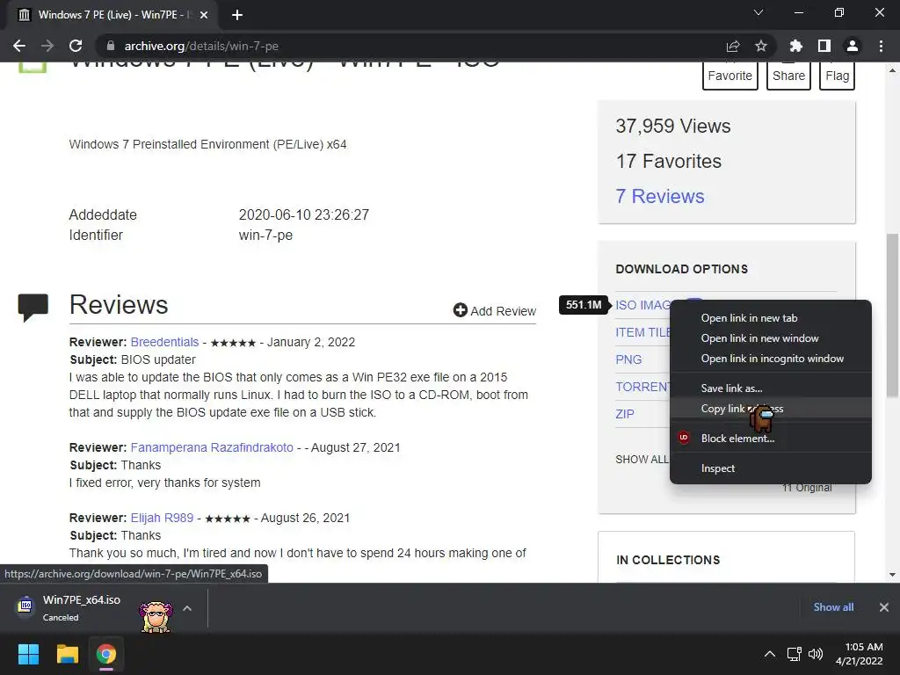Click the site lock icon
900x675 pixels.
(x=111, y=46)
